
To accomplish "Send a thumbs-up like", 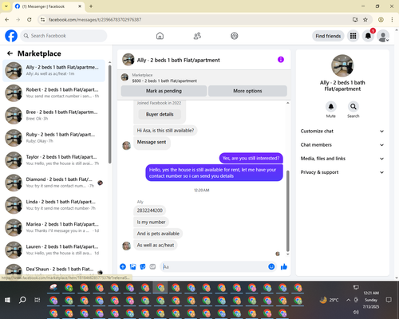I will coord(284,266).
